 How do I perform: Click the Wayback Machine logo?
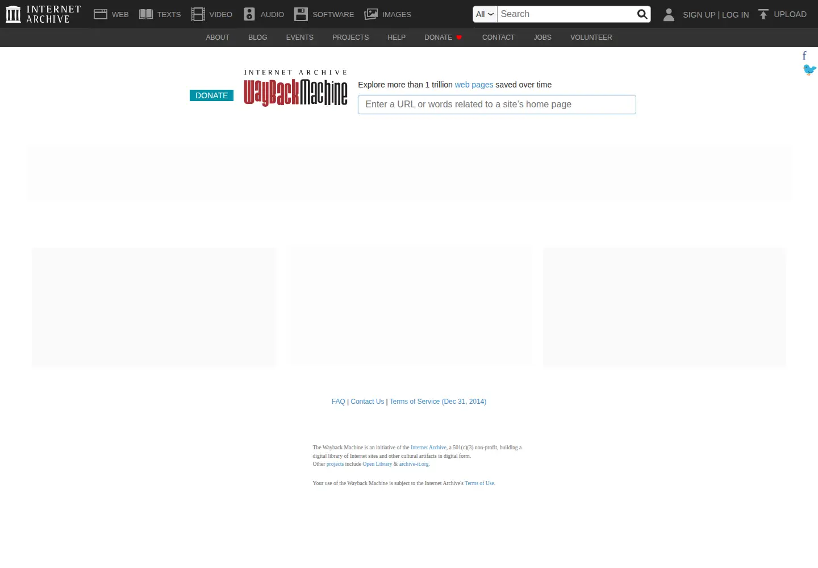(x=295, y=88)
